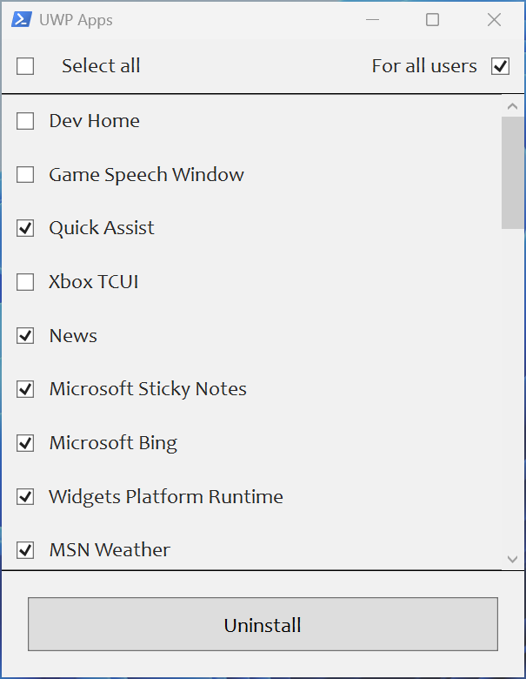The width and height of the screenshot is (526, 679).
Task: Uncheck the For all users checkbox
Action: point(500,66)
